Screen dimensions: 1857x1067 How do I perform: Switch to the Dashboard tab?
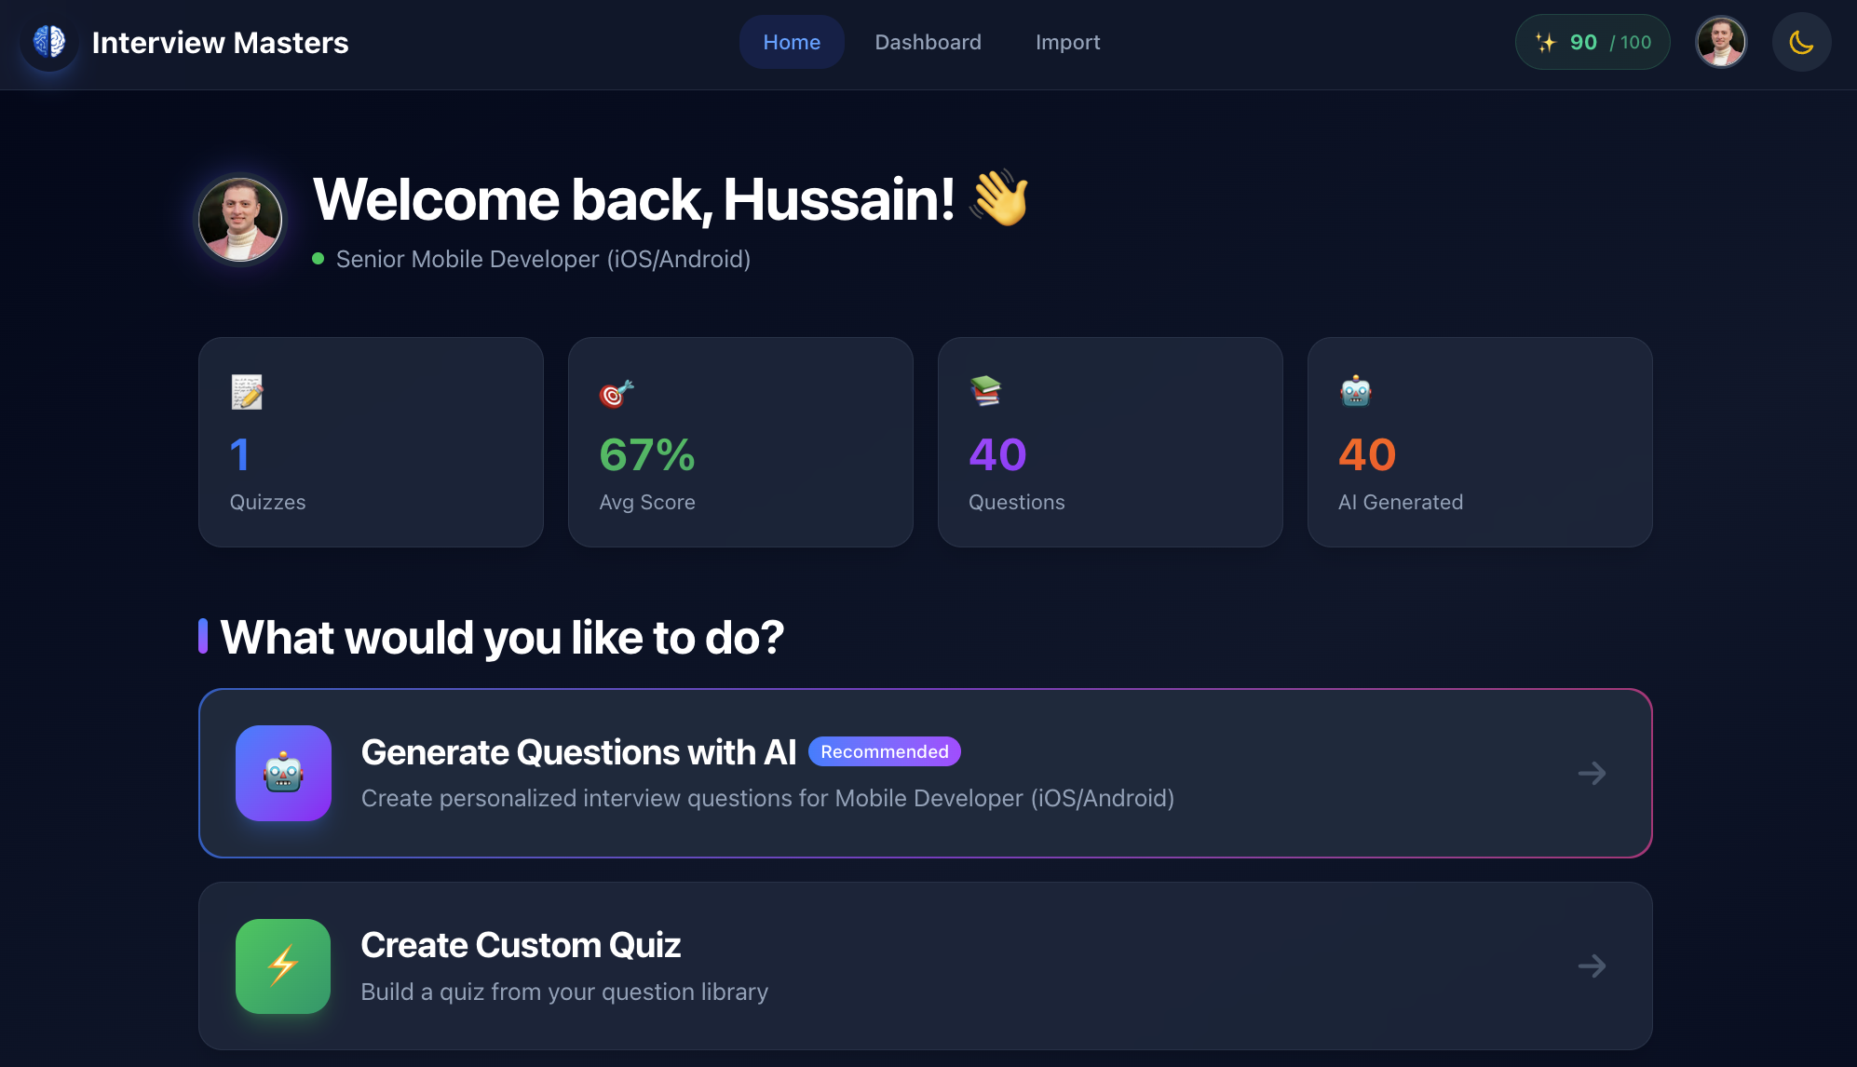click(928, 42)
